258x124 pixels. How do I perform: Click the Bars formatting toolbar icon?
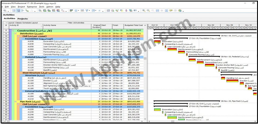click(71, 11)
